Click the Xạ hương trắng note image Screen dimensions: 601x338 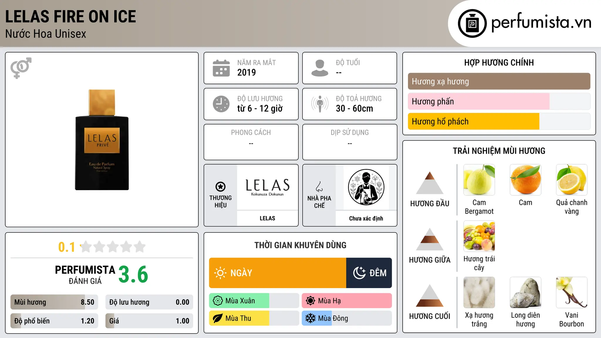pos(479,293)
